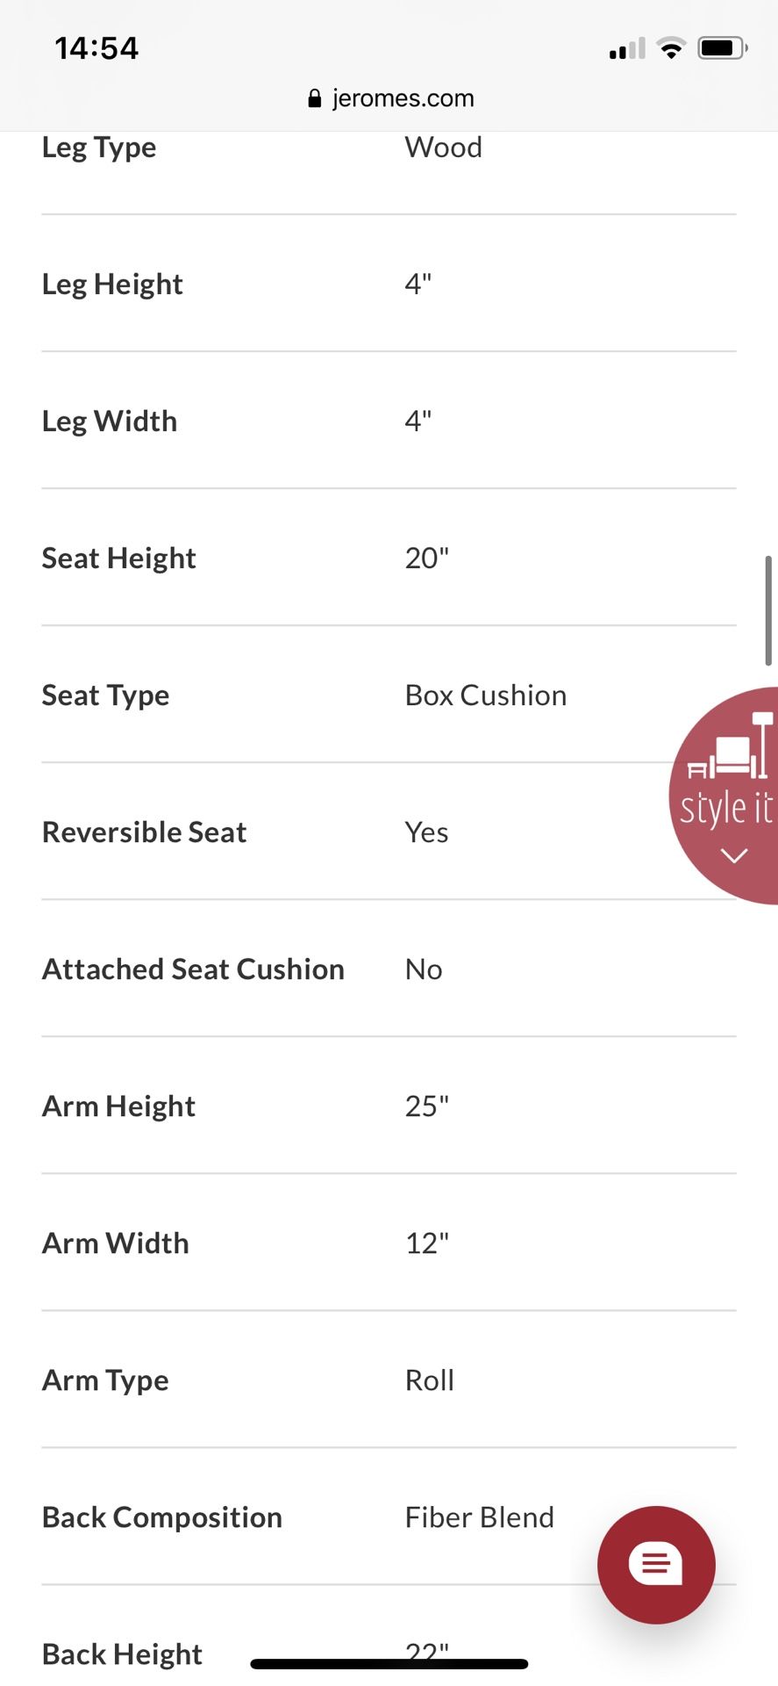778x1686 pixels.
Task: Tap the 14:54 clock in status bar
Action: (x=96, y=47)
